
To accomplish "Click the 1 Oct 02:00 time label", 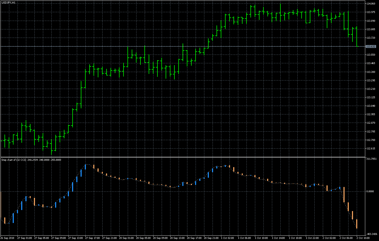I will pos(228,238).
